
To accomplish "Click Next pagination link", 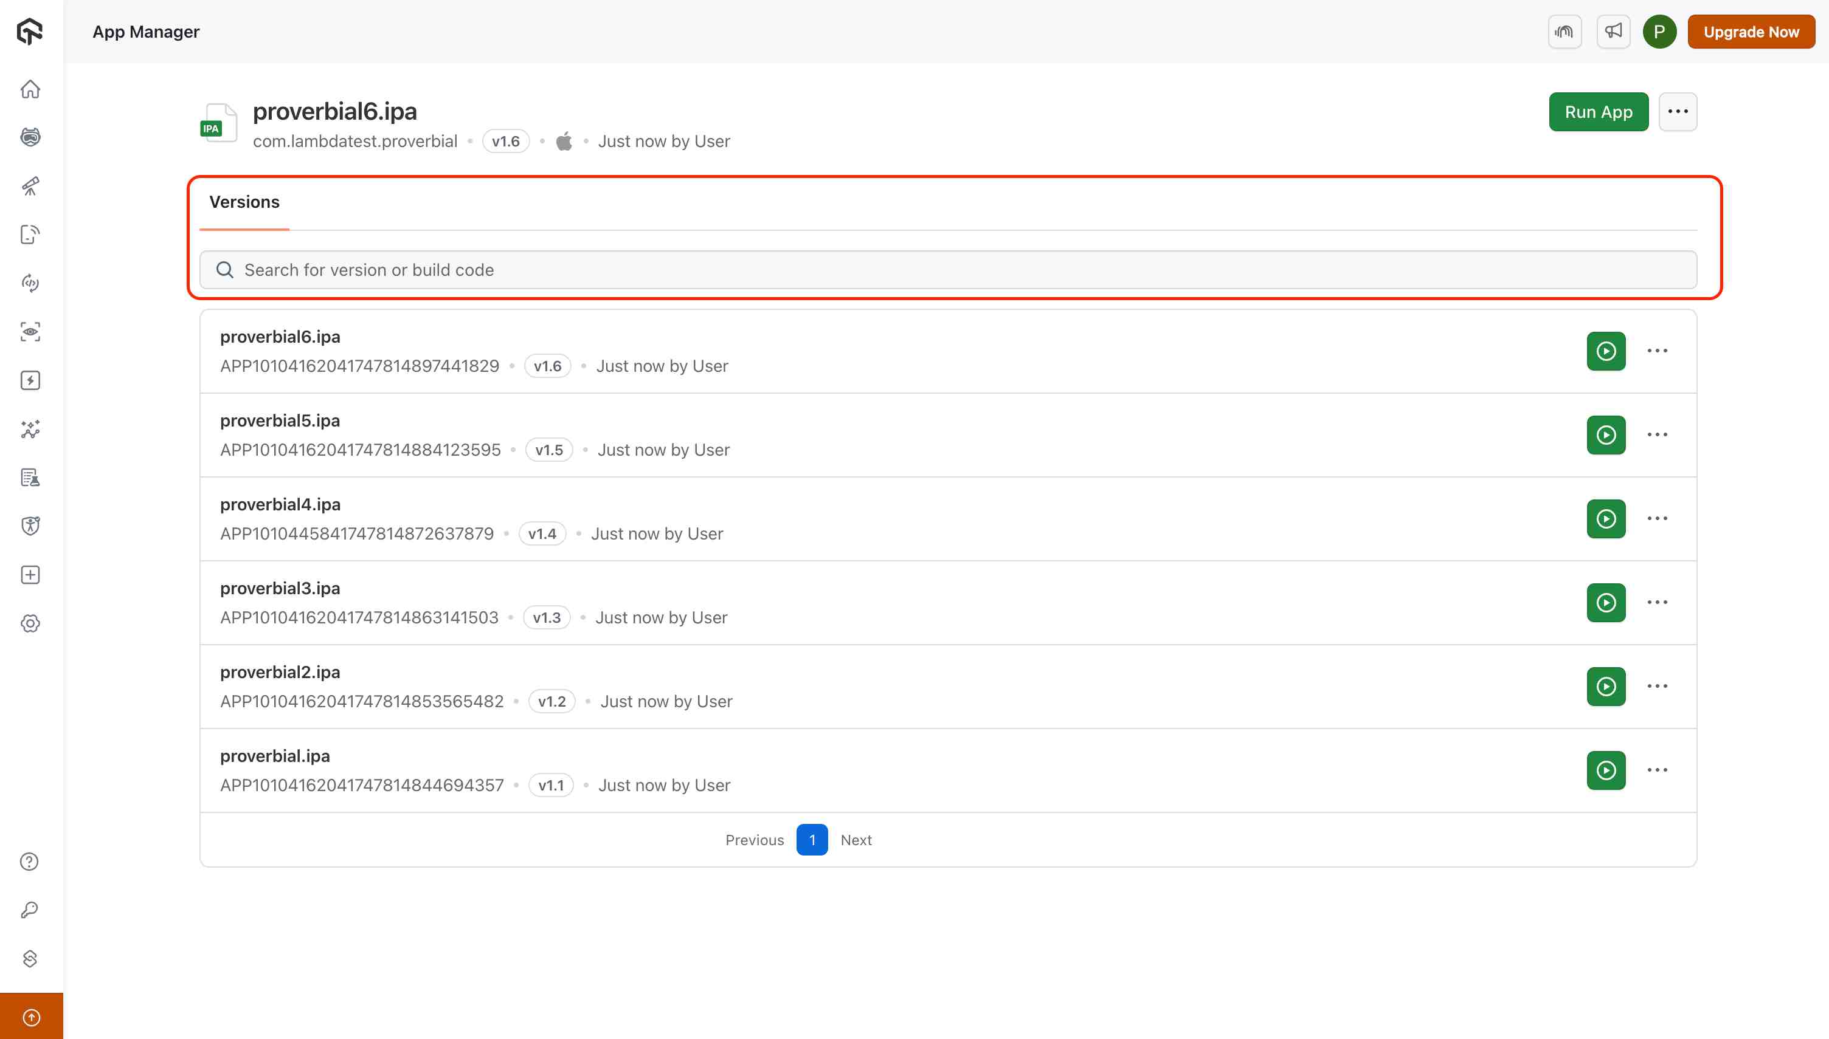I will 856,840.
